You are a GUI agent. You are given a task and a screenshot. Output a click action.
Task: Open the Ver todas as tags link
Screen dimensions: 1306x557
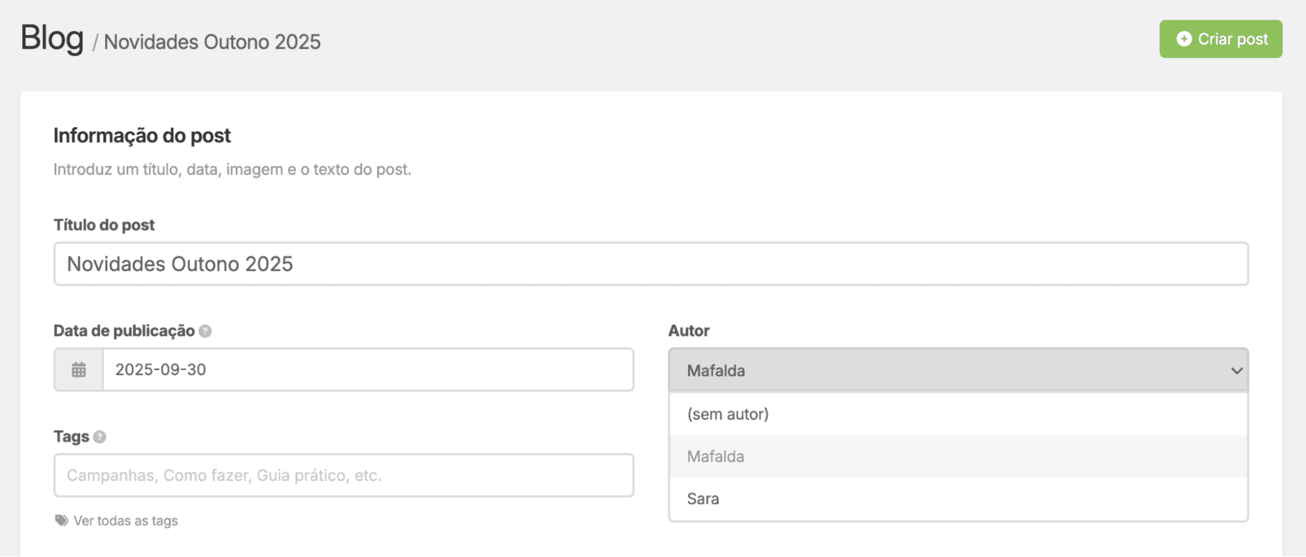125,521
